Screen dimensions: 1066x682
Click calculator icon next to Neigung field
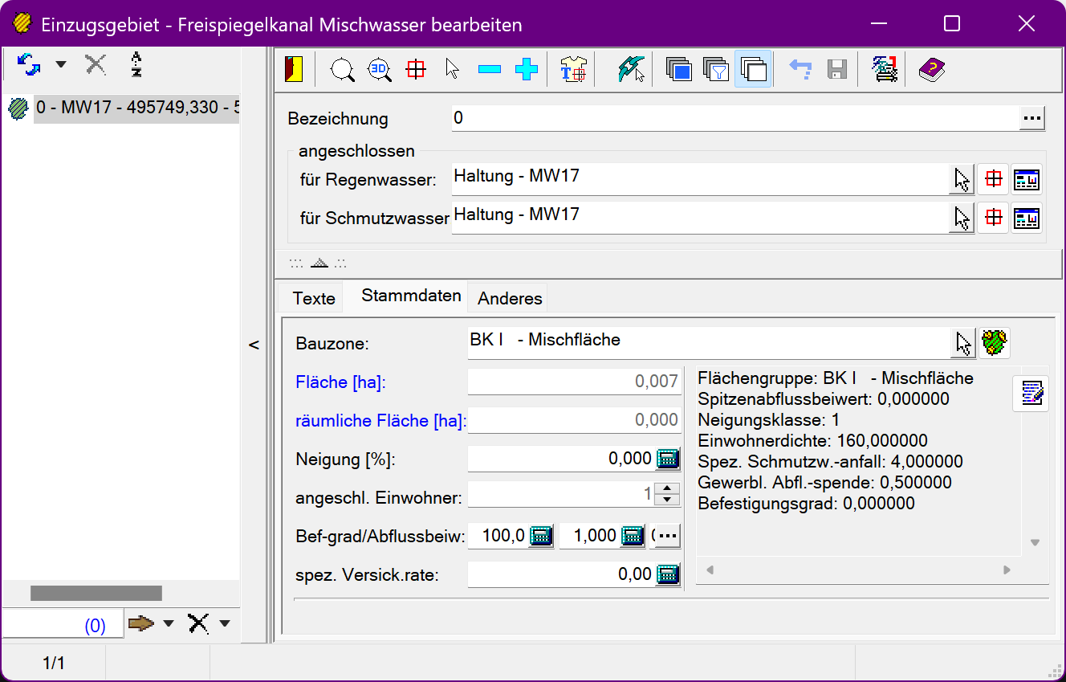point(668,459)
